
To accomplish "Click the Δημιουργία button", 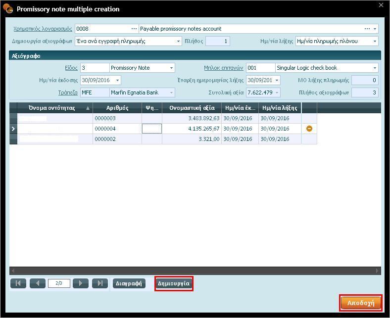I will click(x=174, y=283).
